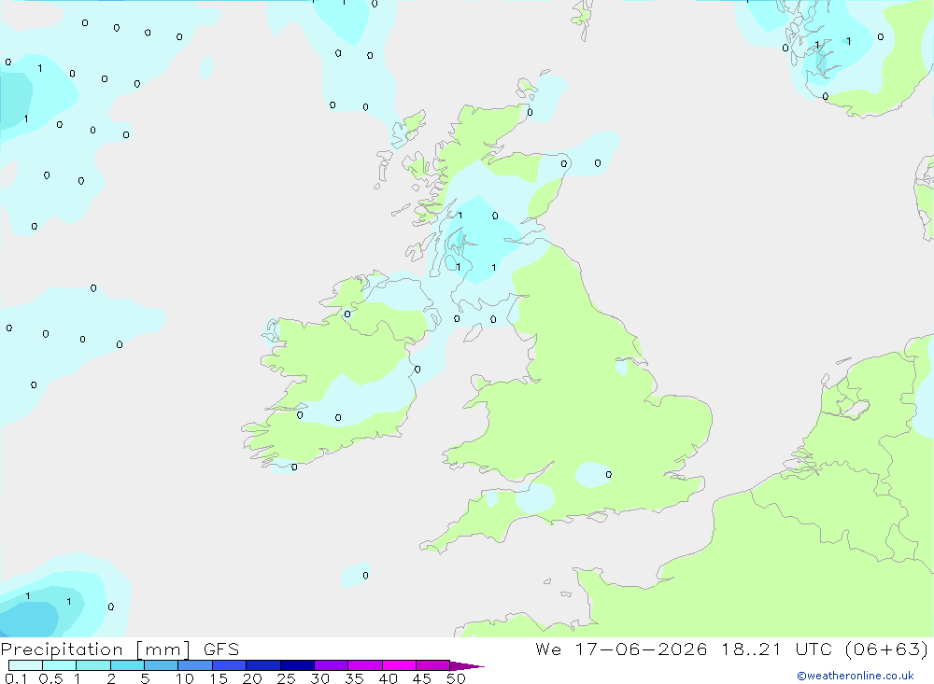Click the '30' legend scale value
The width and height of the screenshot is (934, 684).
(x=320, y=678)
